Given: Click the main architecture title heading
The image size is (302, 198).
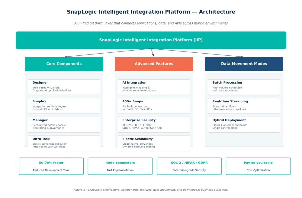Looking at the screenshot, I should pos(151,12).
